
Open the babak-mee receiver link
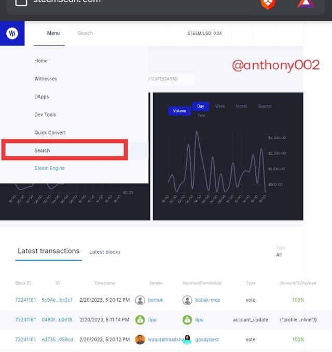208,300
